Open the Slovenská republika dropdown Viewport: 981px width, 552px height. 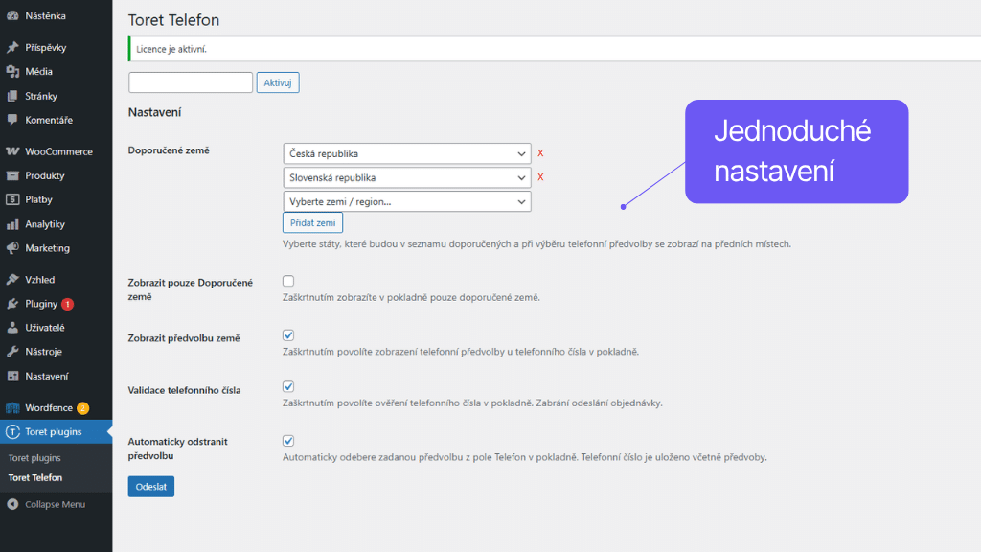tap(406, 176)
